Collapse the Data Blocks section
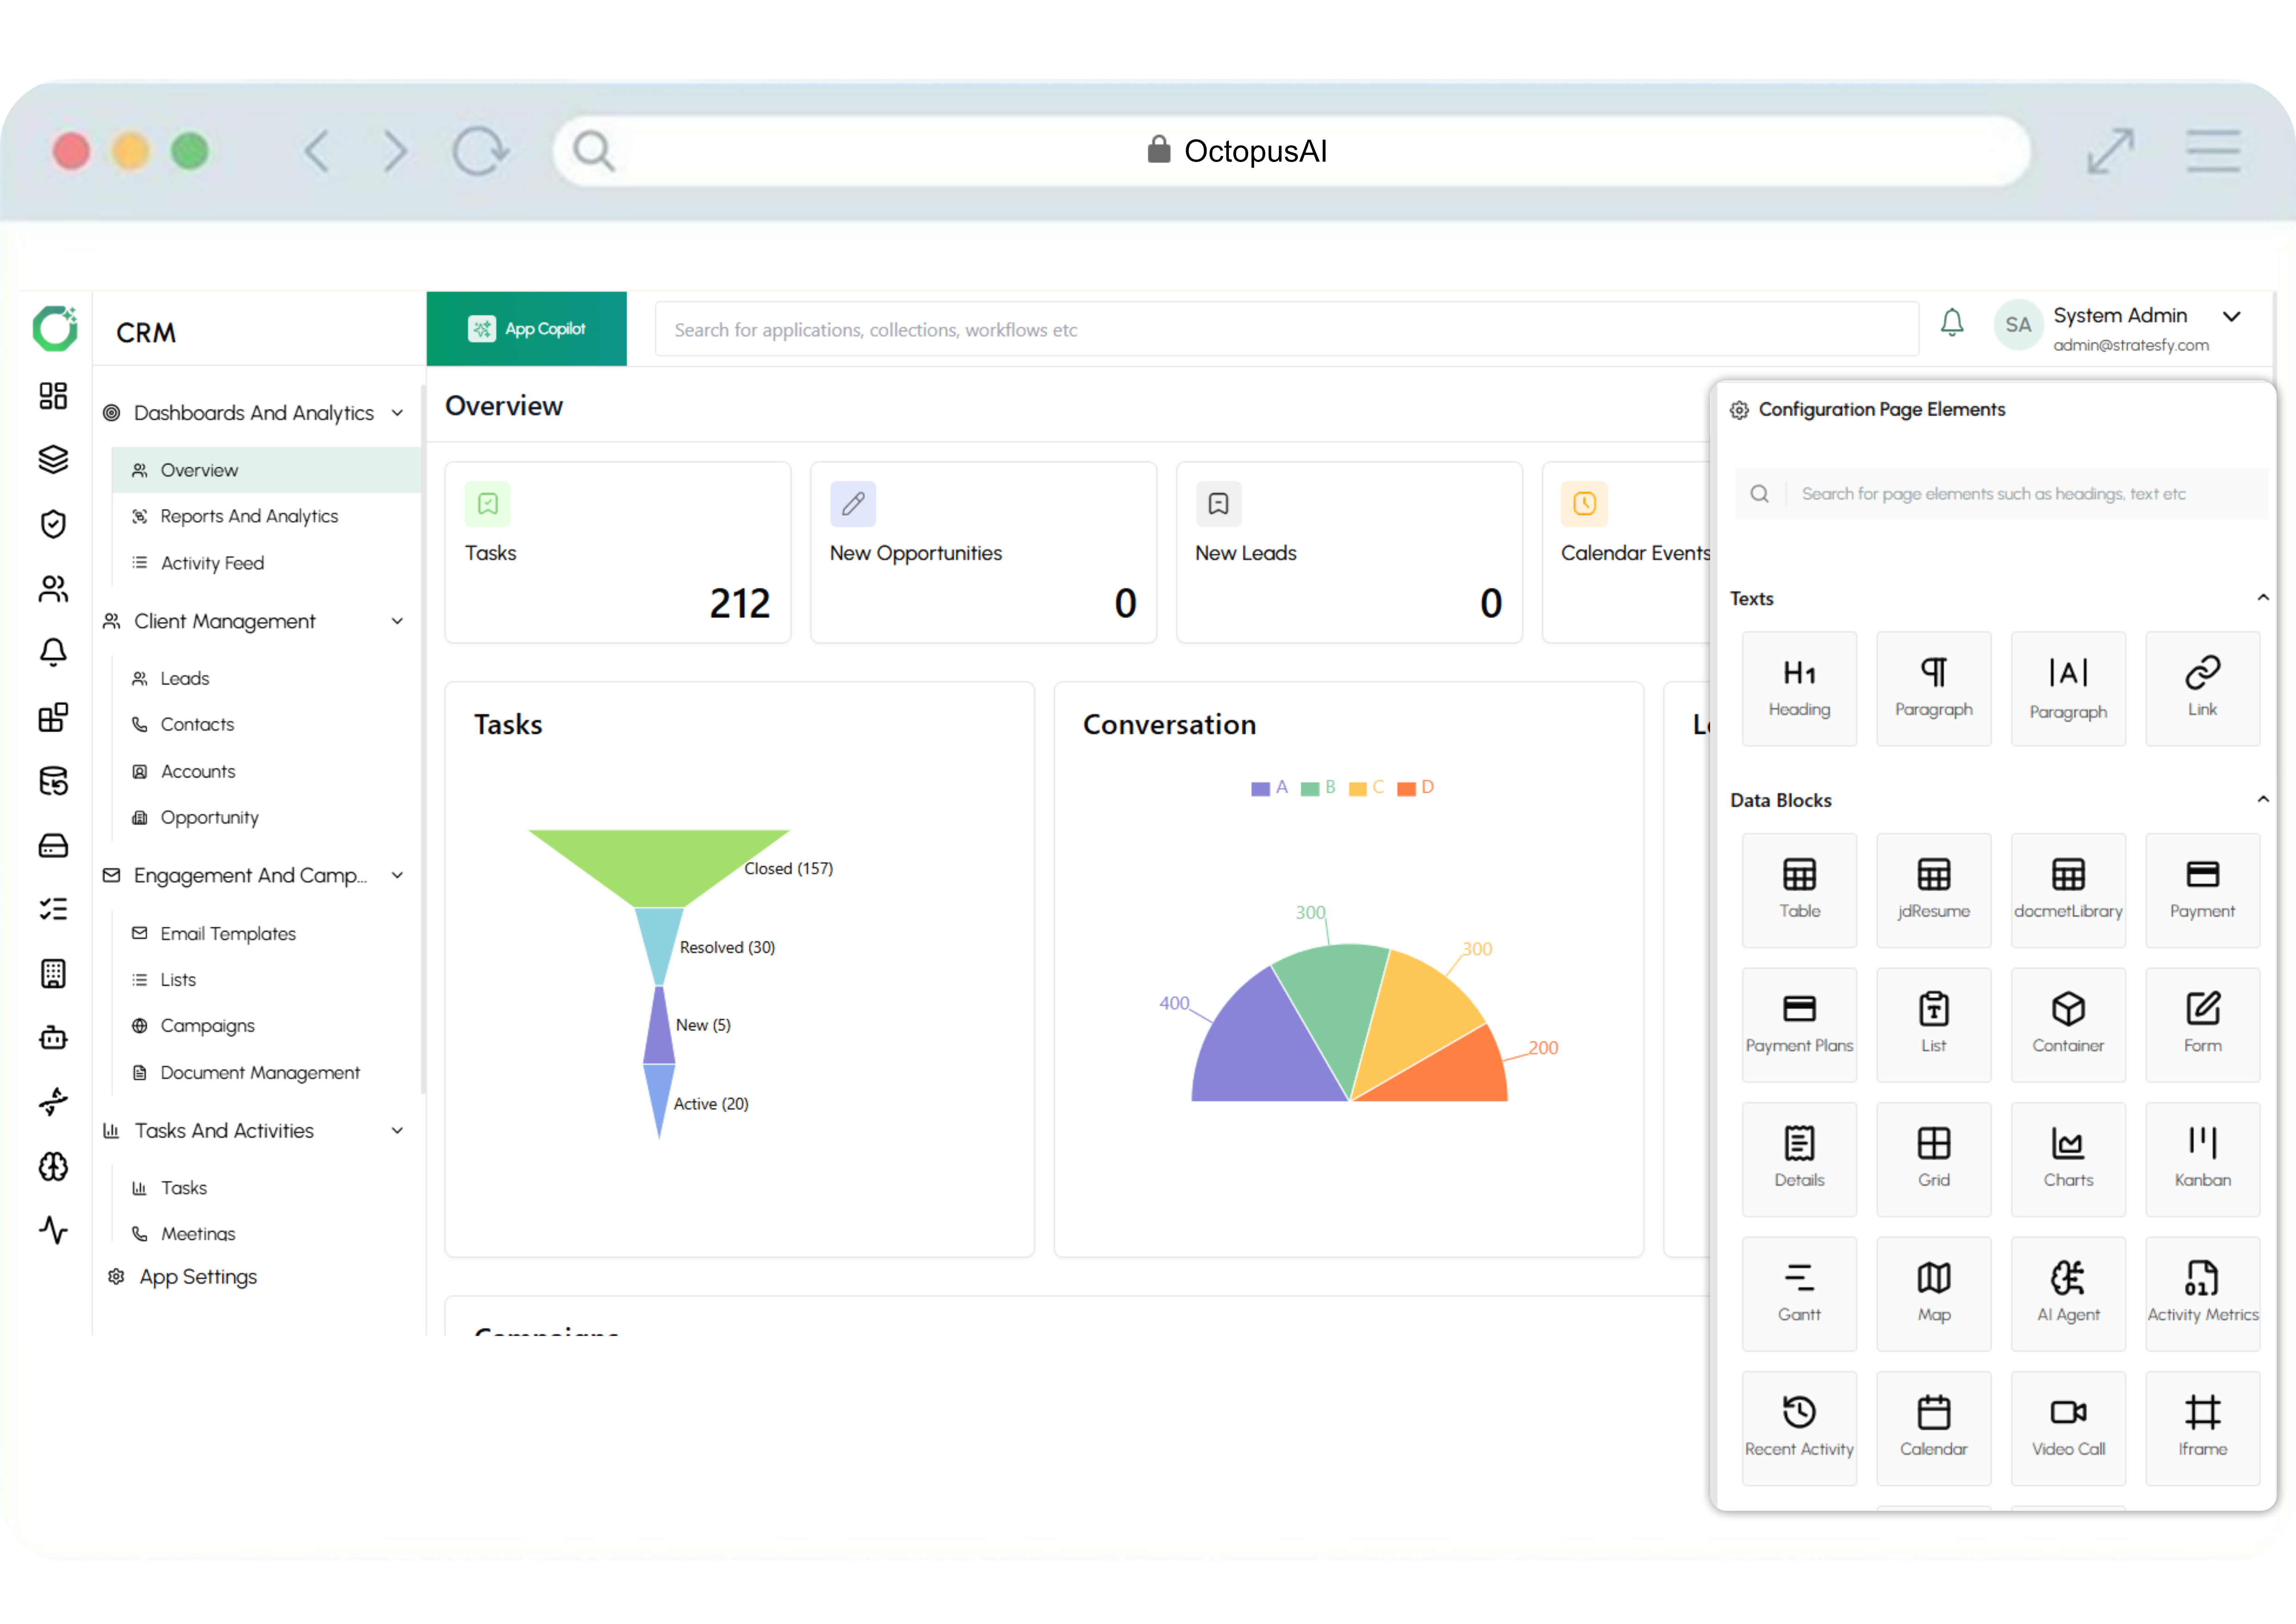 click(x=2262, y=799)
